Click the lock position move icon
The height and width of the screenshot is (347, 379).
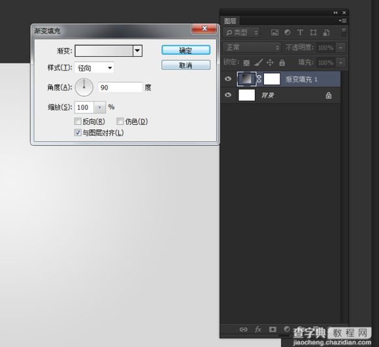(270, 63)
